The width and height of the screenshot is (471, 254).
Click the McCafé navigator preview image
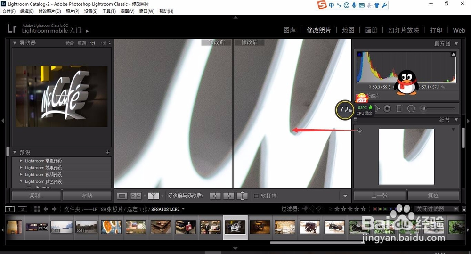pyautogui.click(x=62, y=97)
